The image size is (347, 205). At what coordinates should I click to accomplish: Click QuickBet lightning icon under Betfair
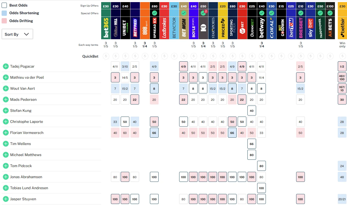tap(342, 56)
